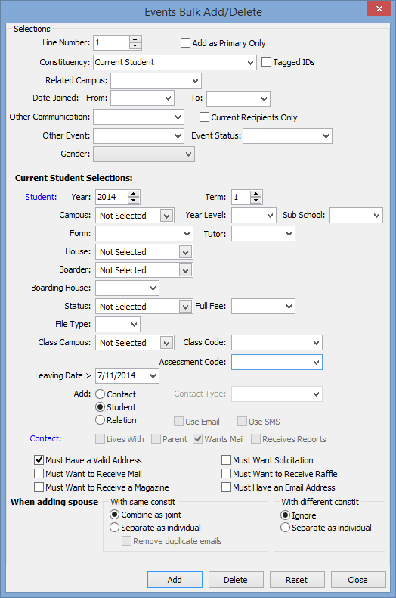
Task: Increase the Term spinner value
Action: pyautogui.click(x=256, y=194)
